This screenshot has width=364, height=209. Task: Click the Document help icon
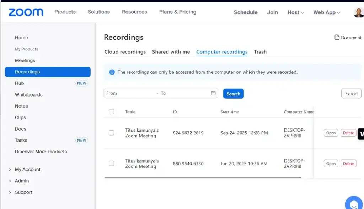point(337,38)
